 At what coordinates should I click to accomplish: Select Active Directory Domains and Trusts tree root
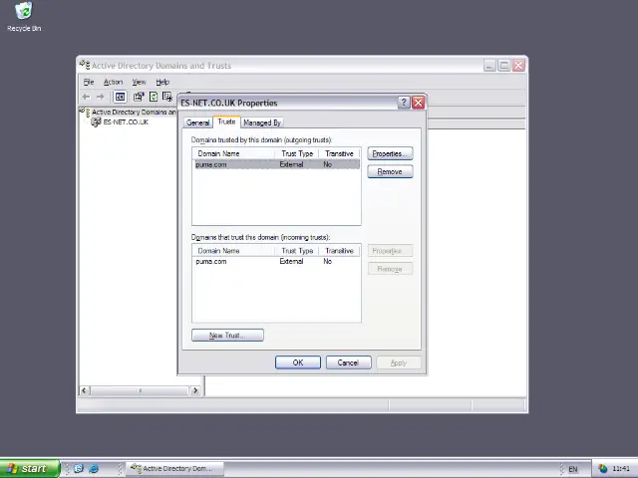pos(134,112)
